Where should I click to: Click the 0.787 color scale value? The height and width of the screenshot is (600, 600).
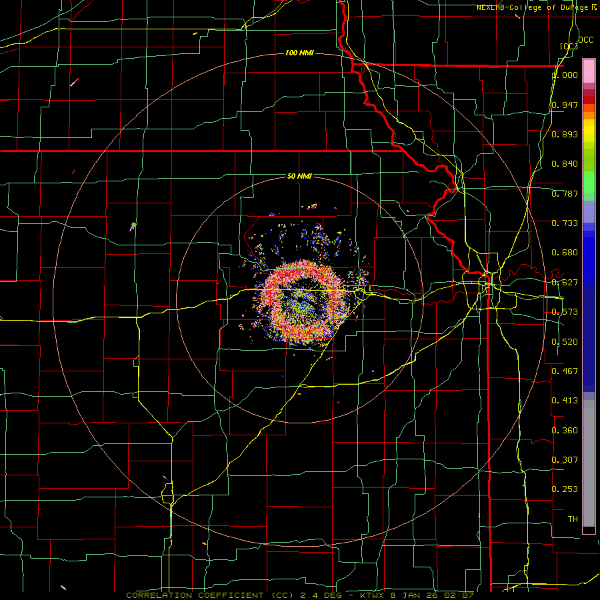[565, 193]
